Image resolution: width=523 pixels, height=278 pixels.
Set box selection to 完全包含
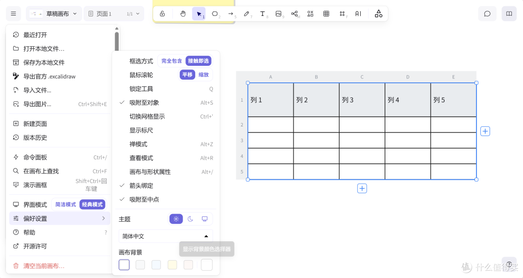pyautogui.click(x=172, y=61)
